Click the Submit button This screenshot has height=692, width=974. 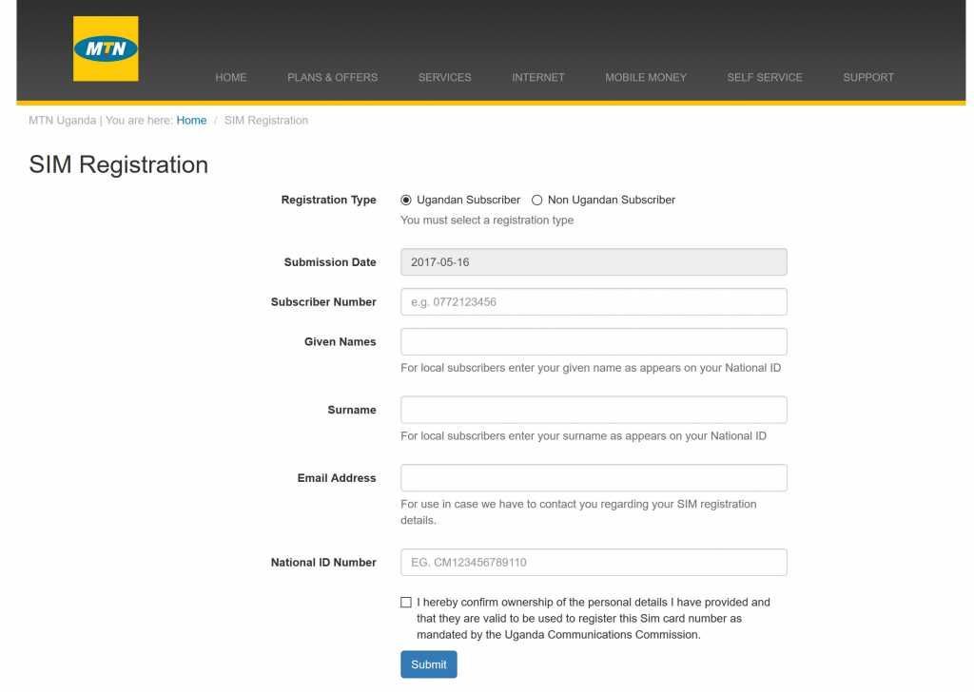[x=428, y=664]
